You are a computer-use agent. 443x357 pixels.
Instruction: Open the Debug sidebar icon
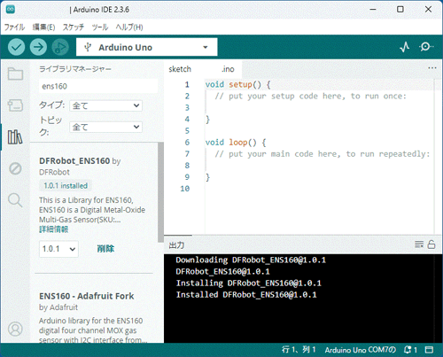coord(15,168)
